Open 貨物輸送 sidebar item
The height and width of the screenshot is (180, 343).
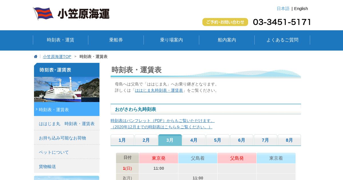67,166
